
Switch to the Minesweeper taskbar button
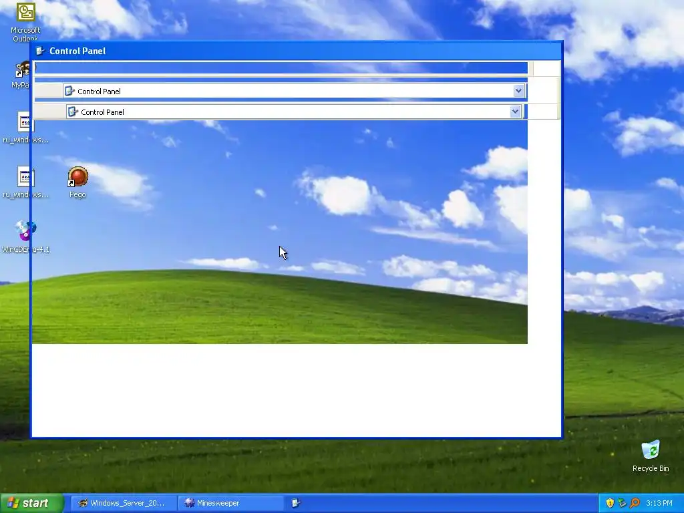pos(230,503)
